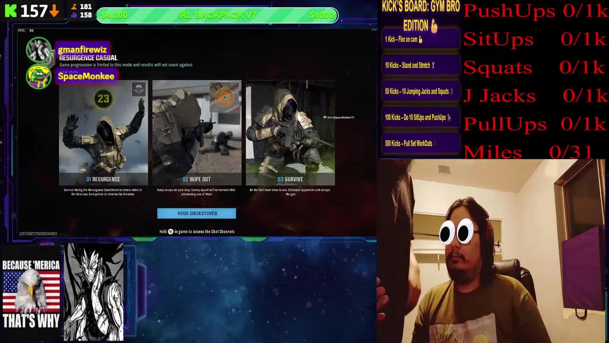This screenshot has height=343, width=609.
Task: Click the orange down arrow beside 157
Action: [x=54, y=11]
